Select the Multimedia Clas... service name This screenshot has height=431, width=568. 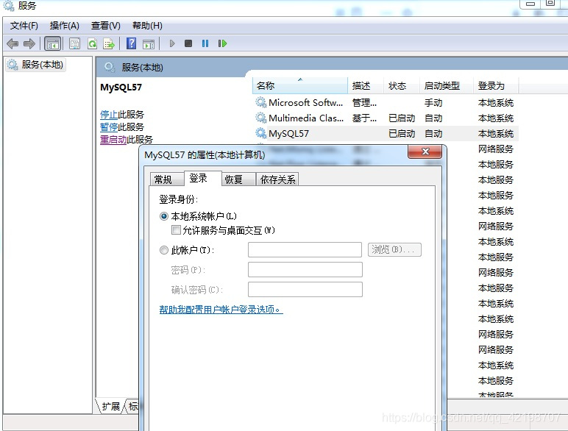[306, 118]
